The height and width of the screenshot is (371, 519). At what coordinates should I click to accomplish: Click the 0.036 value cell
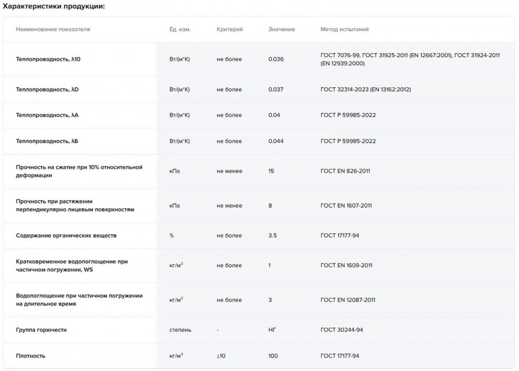click(x=276, y=59)
